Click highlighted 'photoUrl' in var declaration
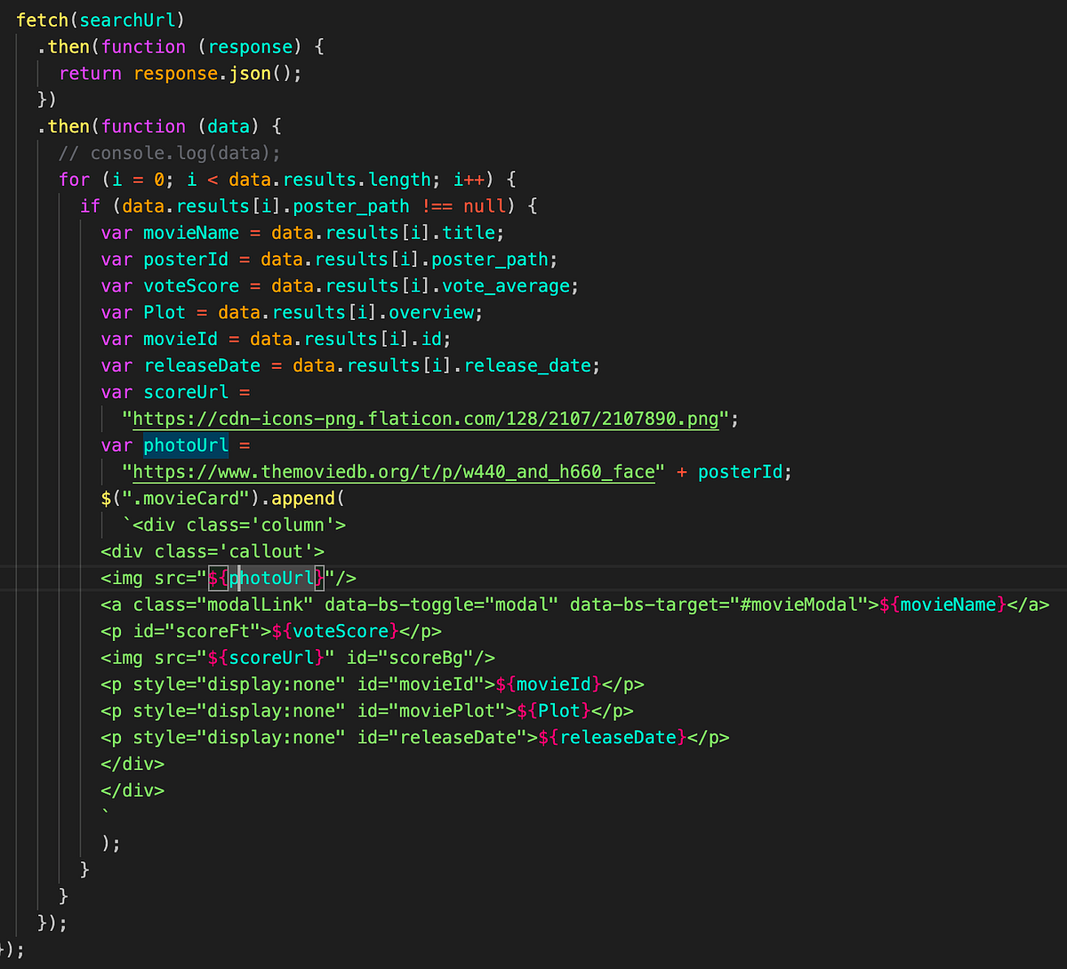Screen dimensions: 1067x969 [186, 445]
